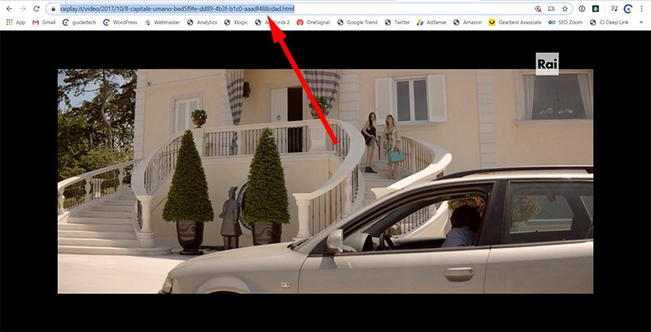Open the guideitech profile avatar
This screenshot has height=332, width=651.
(x=628, y=8)
